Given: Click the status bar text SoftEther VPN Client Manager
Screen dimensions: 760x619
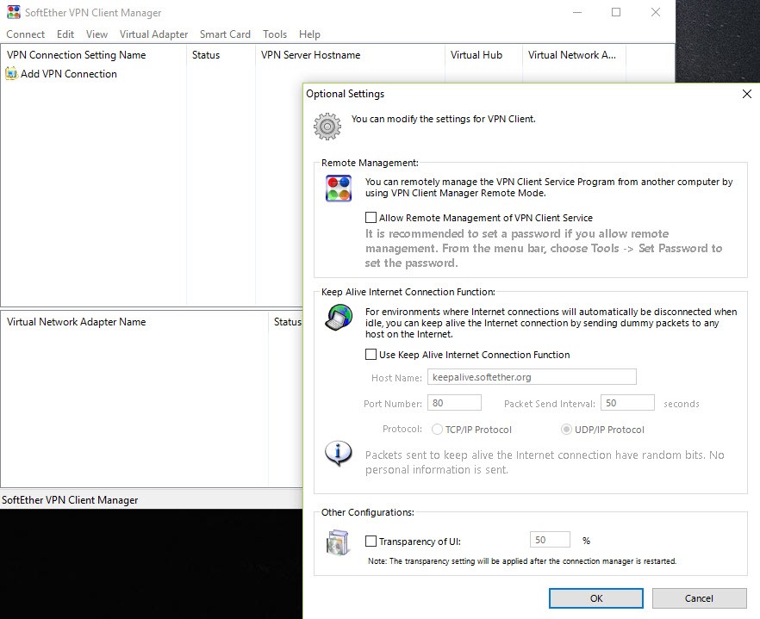Looking at the screenshot, I should 70,500.
